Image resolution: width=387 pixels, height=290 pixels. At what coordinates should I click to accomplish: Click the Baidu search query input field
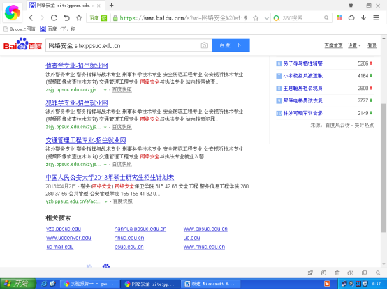pos(124,45)
